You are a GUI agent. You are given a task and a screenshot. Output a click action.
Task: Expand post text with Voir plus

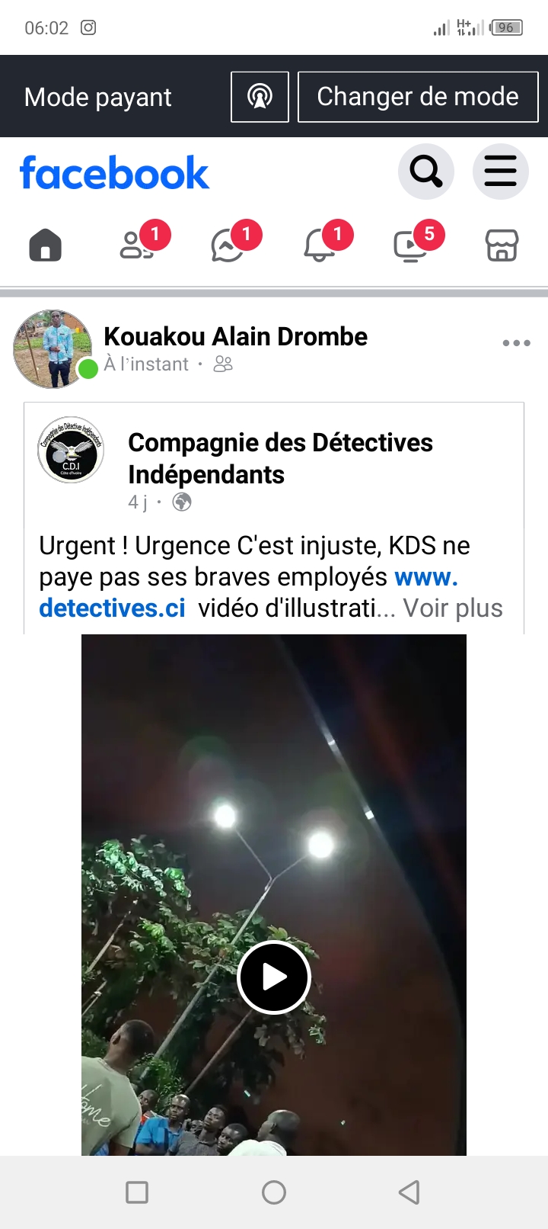(x=453, y=608)
